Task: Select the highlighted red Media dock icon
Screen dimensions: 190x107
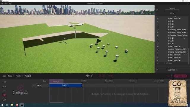Action: pyautogui.click(x=4, y=95)
